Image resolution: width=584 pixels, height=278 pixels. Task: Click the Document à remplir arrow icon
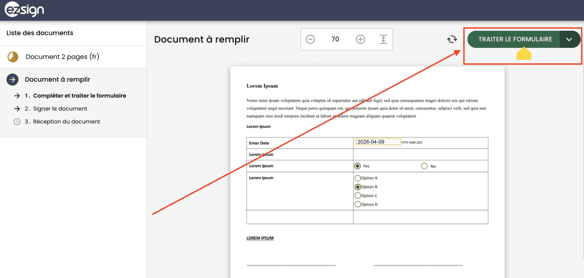13,79
